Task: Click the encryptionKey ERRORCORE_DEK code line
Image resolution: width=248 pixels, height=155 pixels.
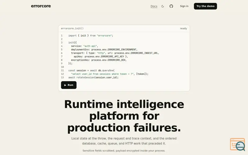Action: click(99, 60)
